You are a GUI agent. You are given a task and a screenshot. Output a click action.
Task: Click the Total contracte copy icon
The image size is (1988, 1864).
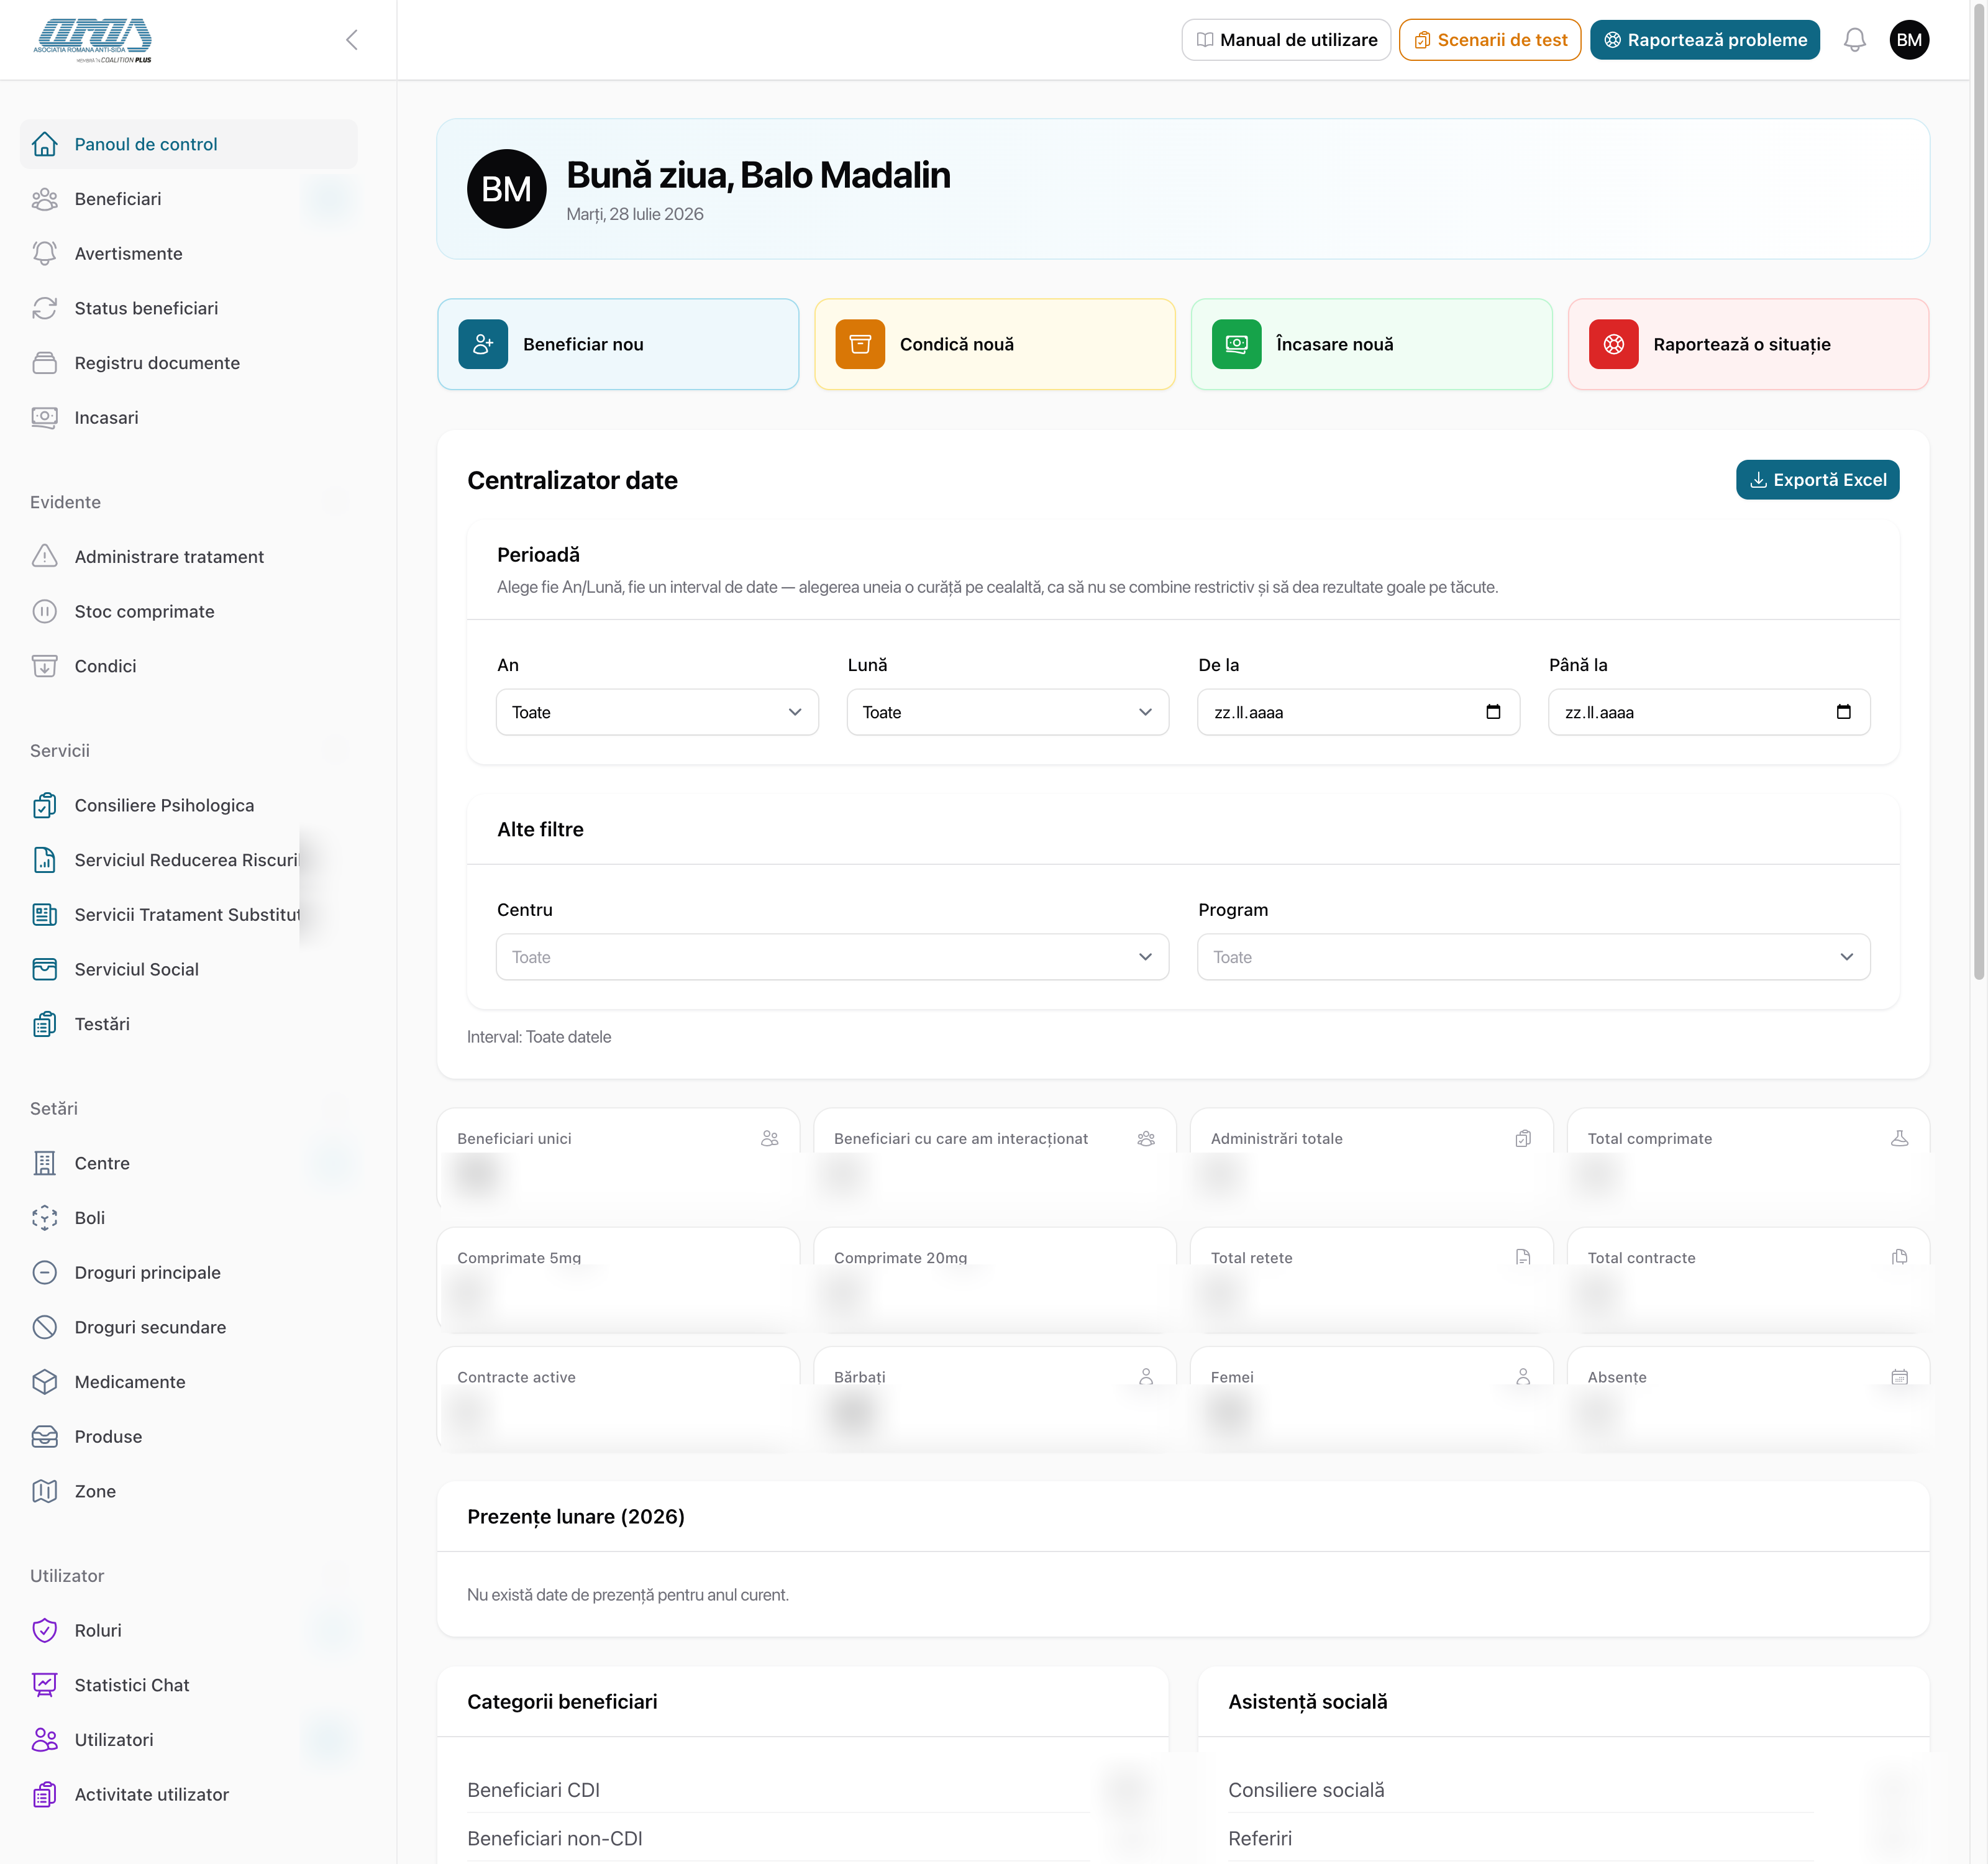click(1899, 1257)
